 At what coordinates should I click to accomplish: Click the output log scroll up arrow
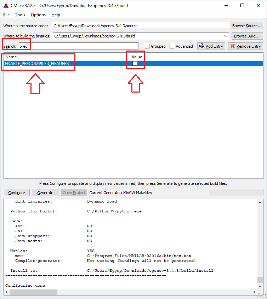(x=260, y=203)
